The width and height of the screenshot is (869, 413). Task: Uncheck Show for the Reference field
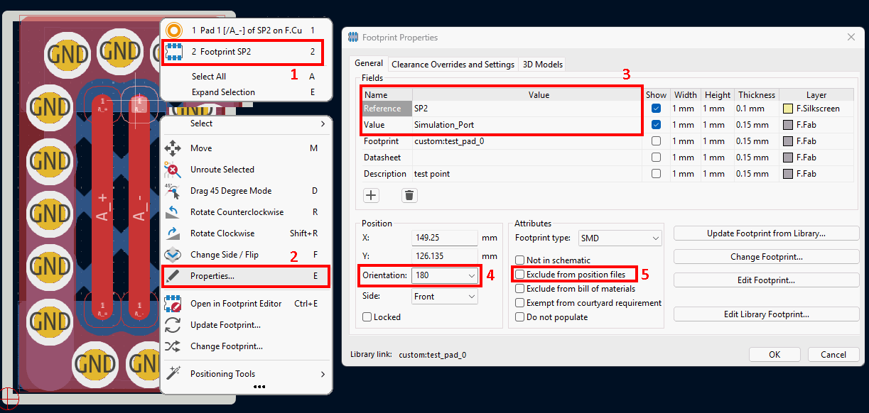point(656,109)
